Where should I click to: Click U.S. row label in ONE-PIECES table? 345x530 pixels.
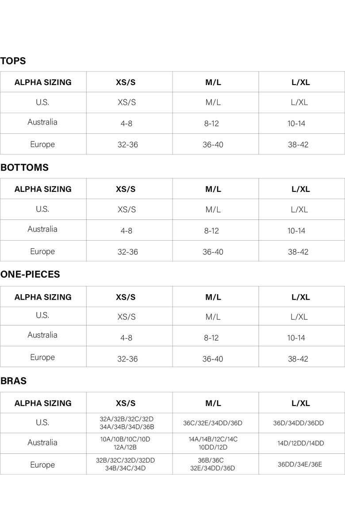(42, 316)
